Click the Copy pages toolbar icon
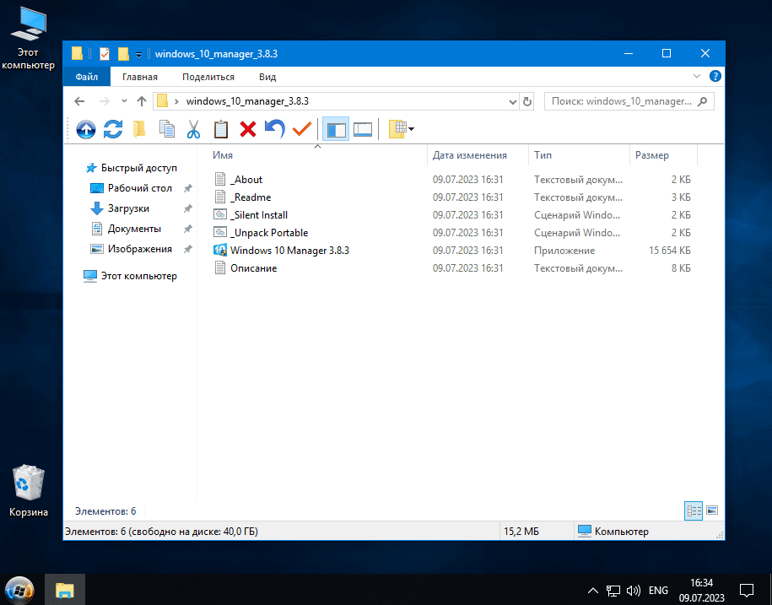Screen dimensions: 772x605 tap(167, 129)
